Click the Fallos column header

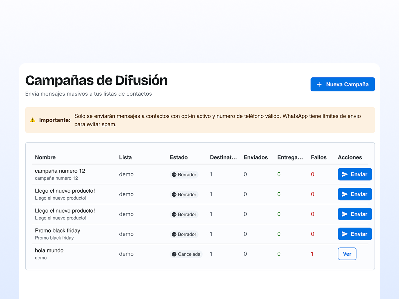(319, 157)
